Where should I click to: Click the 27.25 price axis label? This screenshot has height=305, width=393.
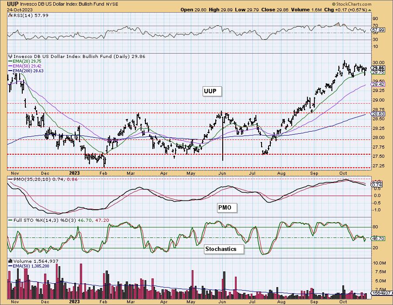(x=378, y=166)
